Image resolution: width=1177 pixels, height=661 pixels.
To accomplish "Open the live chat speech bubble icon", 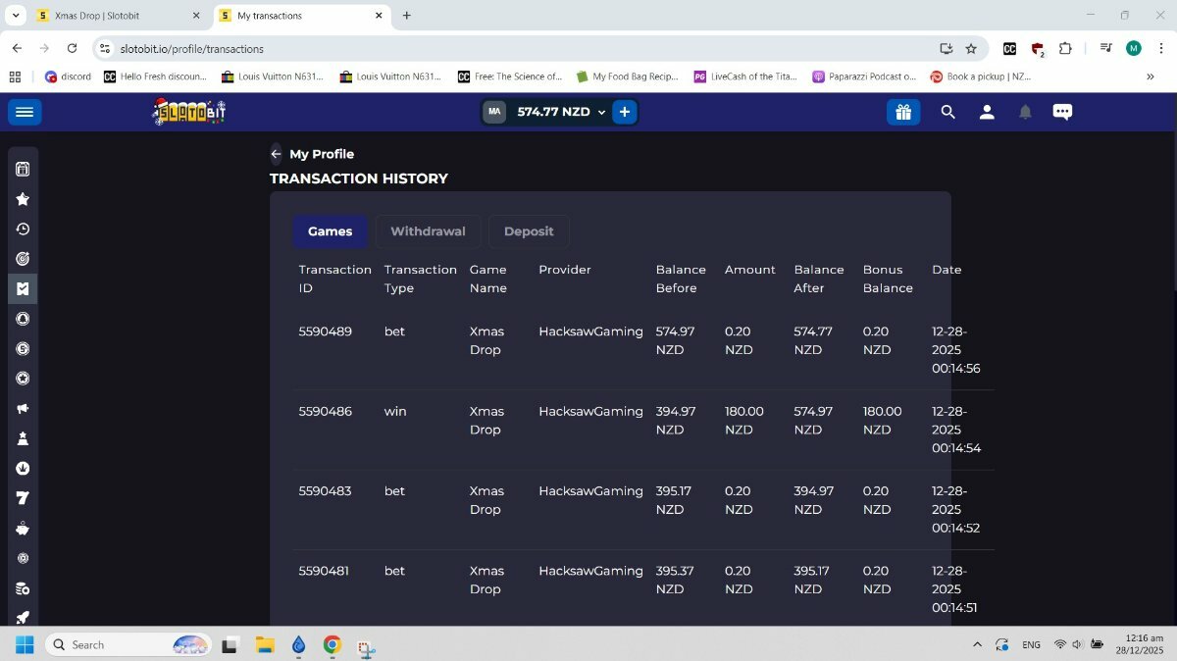I will tap(1062, 112).
